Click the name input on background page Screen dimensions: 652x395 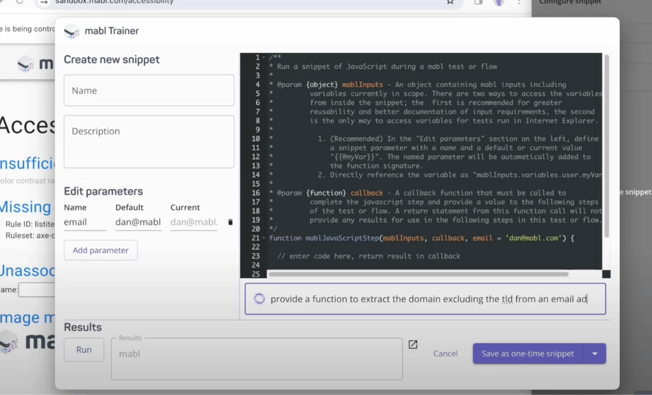point(37,290)
